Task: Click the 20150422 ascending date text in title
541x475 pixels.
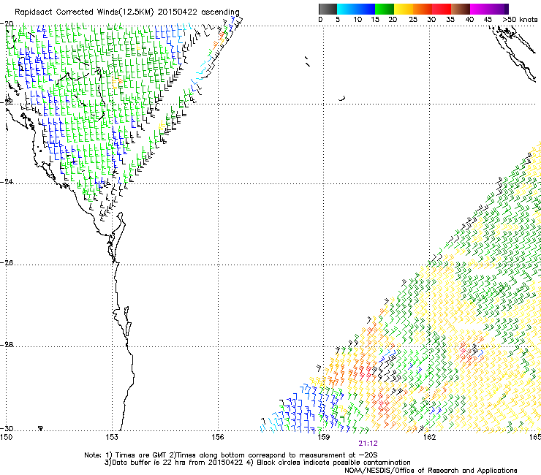Action: 198,12
